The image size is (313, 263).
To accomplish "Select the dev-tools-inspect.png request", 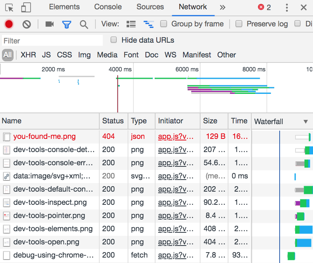I will pos(125,202).
